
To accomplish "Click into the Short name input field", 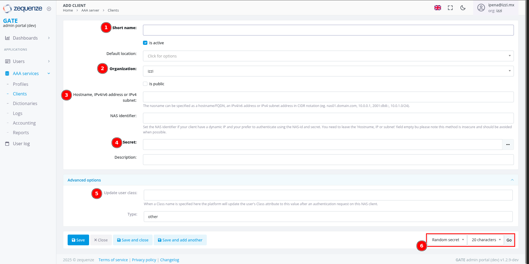I will point(328,30).
